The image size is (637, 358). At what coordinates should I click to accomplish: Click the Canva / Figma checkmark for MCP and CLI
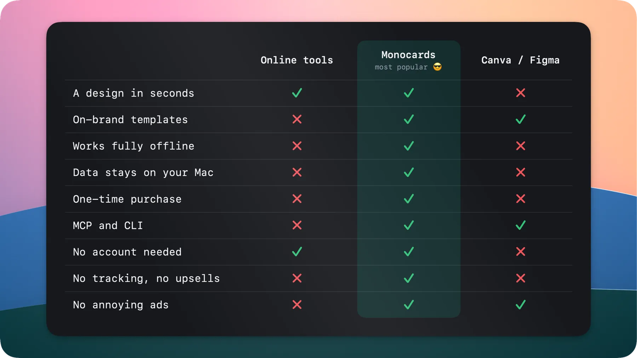pyautogui.click(x=521, y=225)
